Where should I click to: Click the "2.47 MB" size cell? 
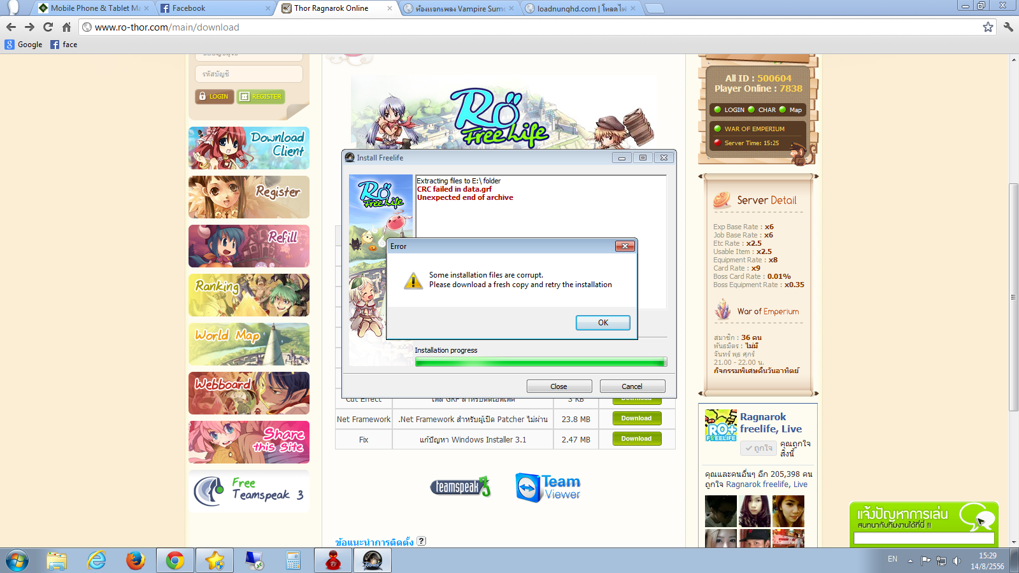(576, 439)
